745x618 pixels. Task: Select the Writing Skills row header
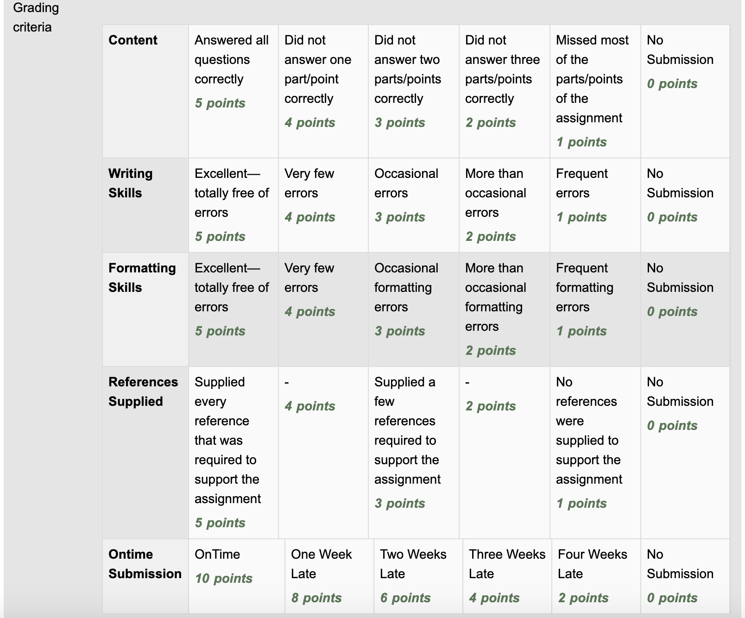click(x=145, y=205)
